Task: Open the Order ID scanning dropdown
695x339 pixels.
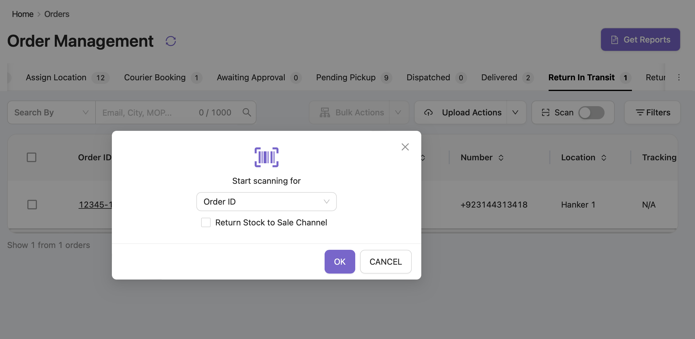Action: click(x=266, y=202)
